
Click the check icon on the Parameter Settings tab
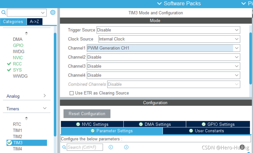point(93,131)
